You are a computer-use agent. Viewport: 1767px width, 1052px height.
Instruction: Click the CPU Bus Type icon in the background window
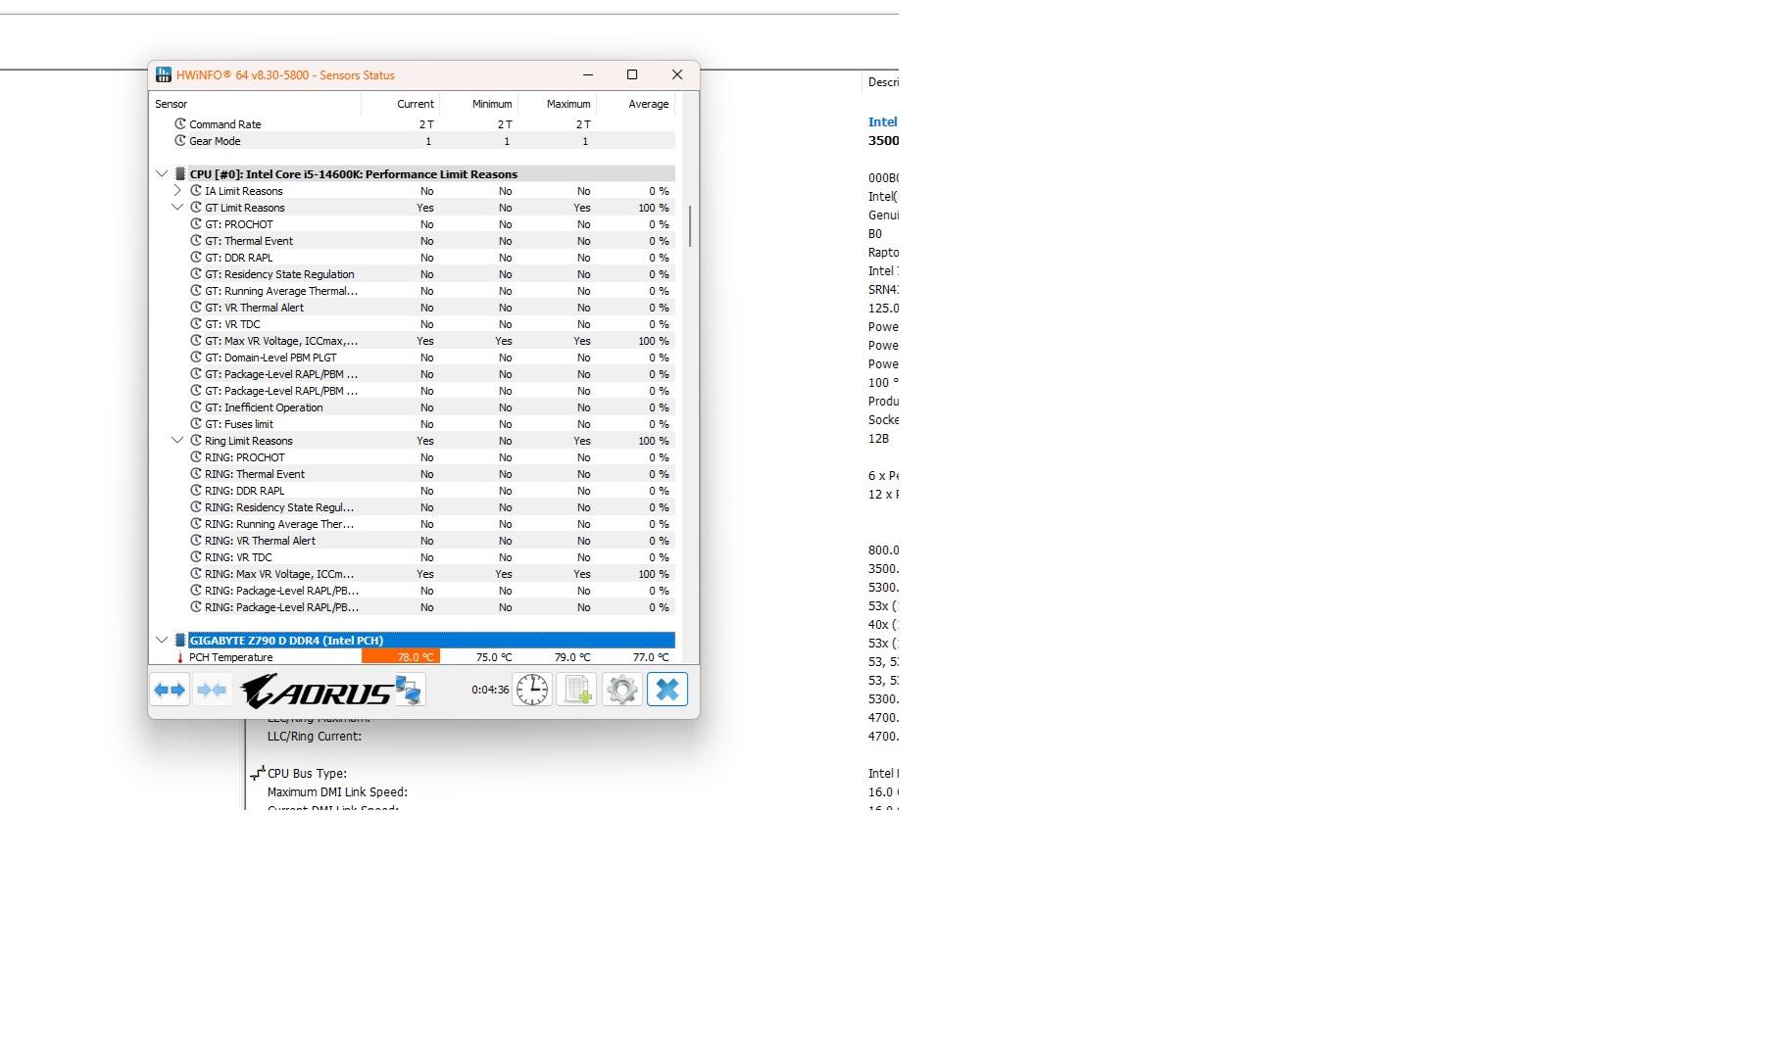click(x=257, y=774)
